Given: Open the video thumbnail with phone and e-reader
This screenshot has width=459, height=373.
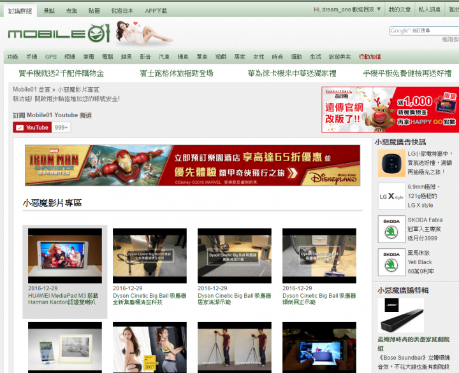Looking at the screenshot, I should [x=65, y=348].
